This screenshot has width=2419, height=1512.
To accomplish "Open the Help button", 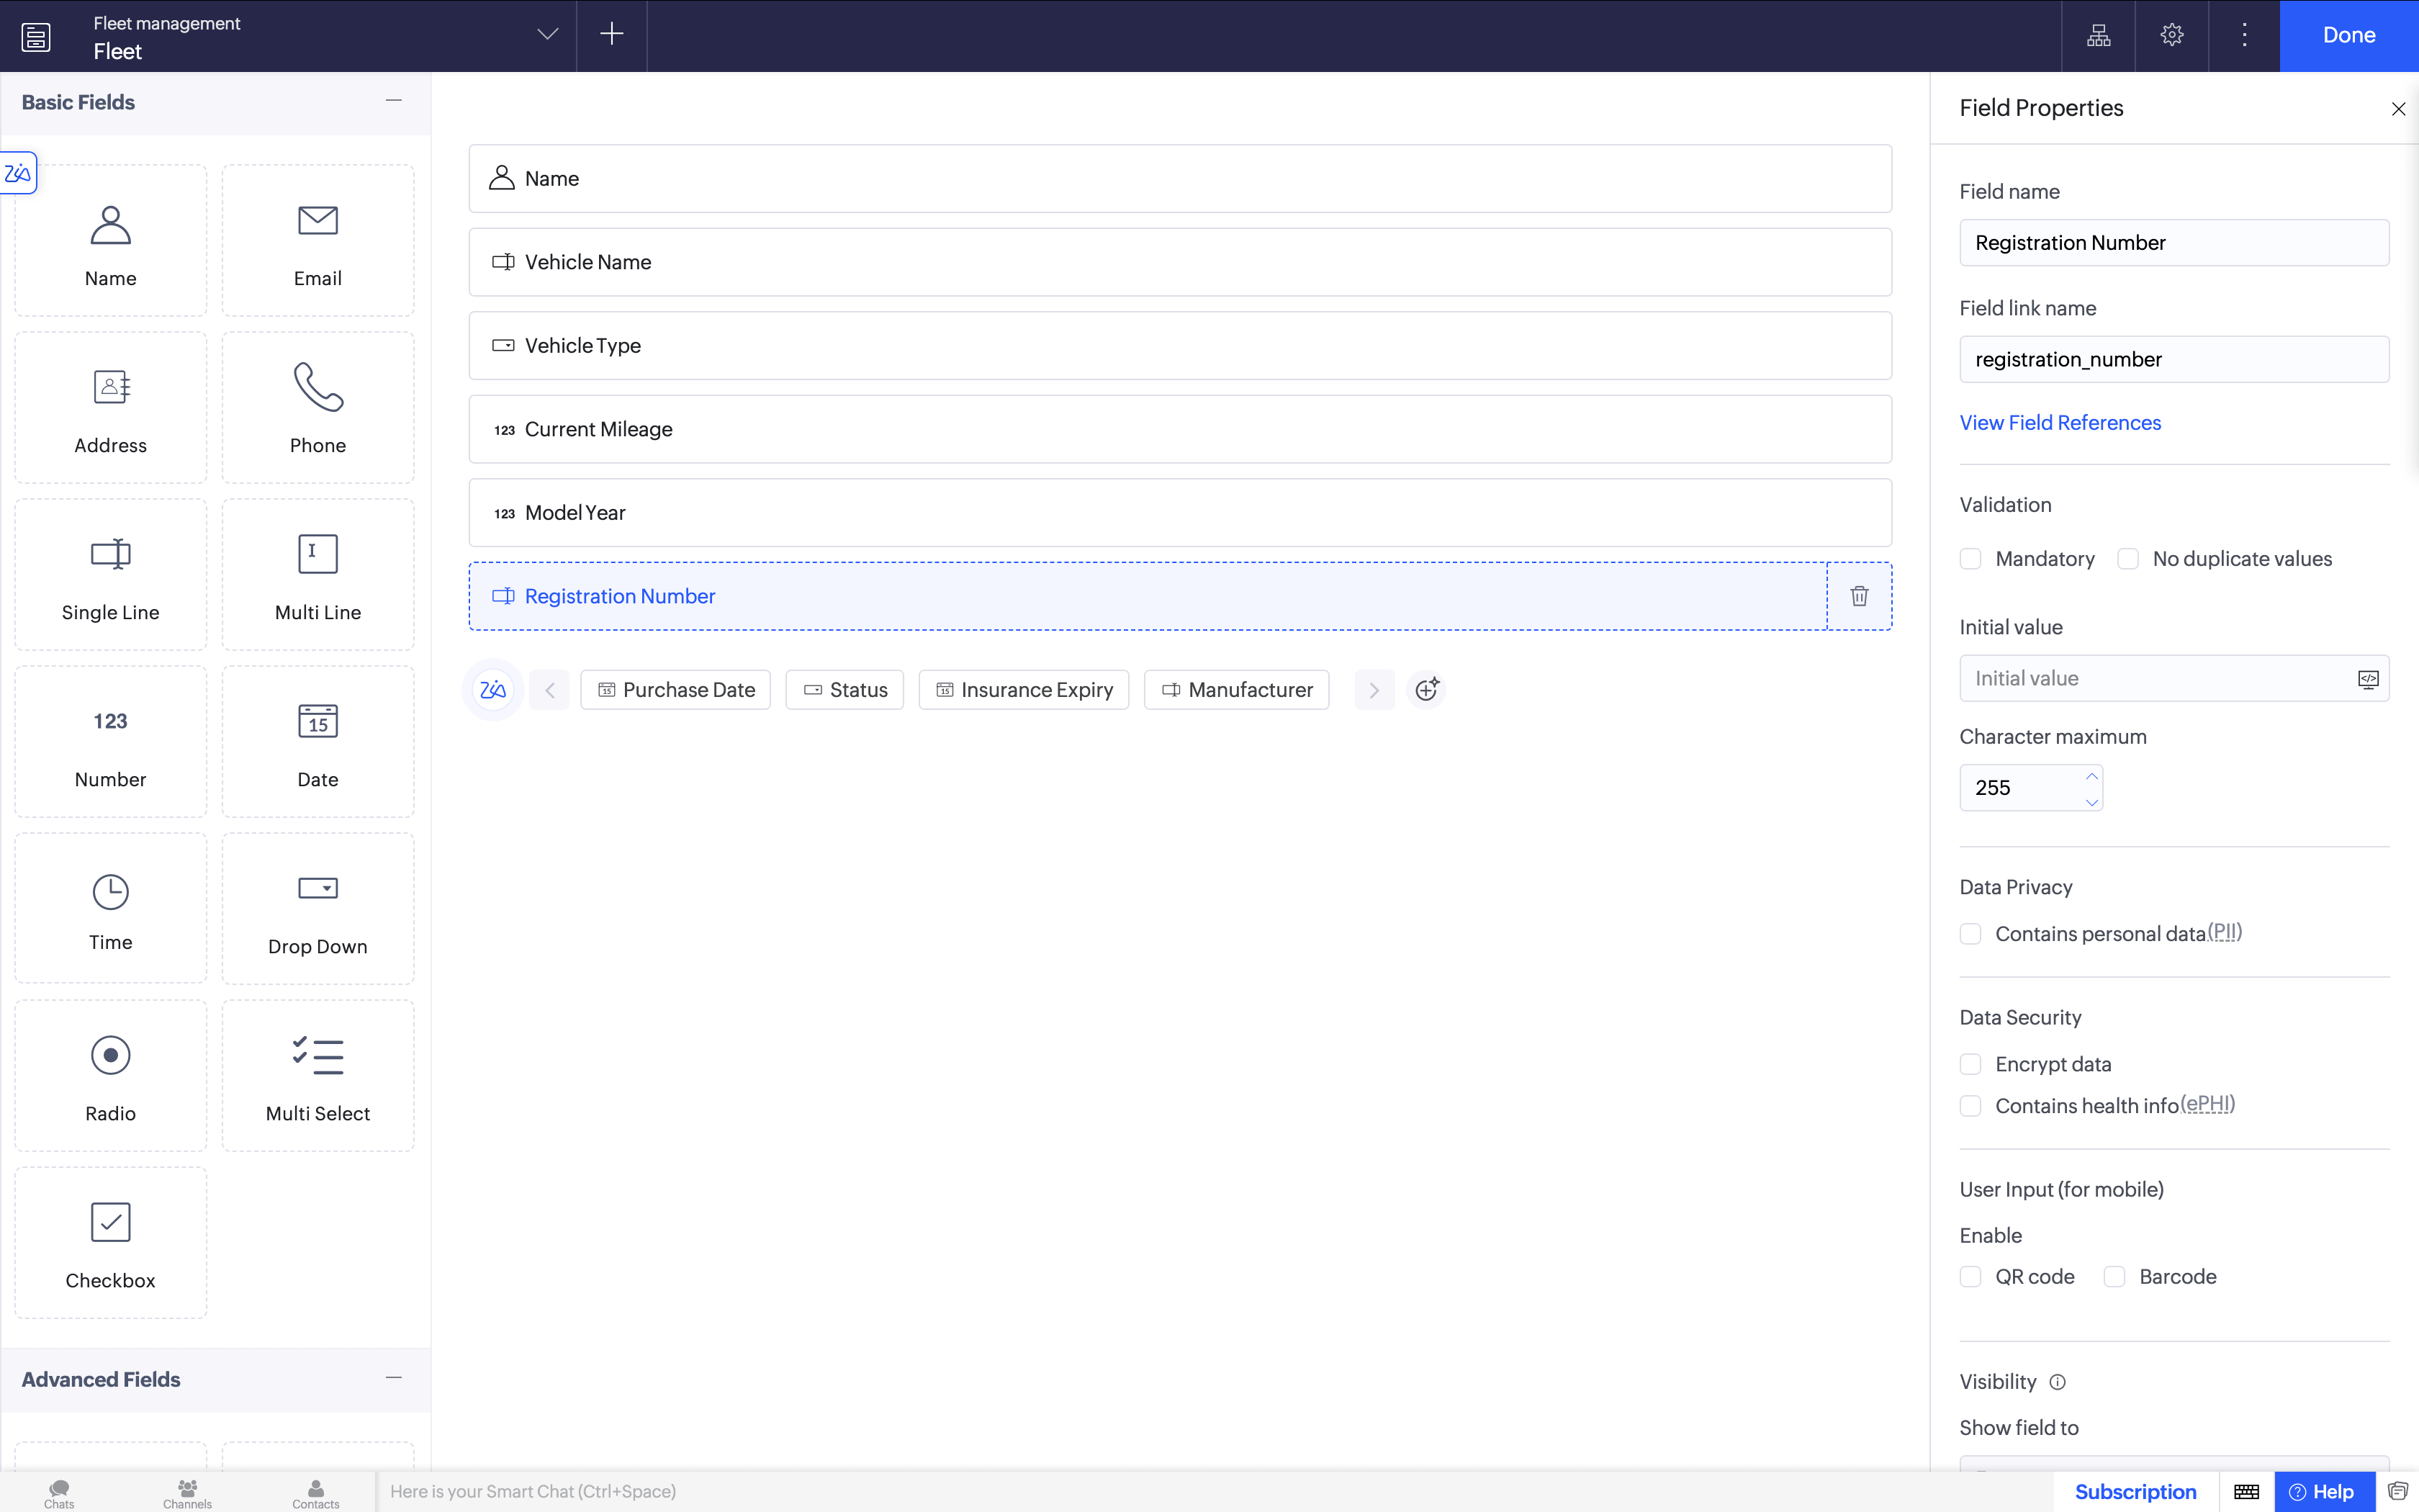I will coord(2323,1492).
